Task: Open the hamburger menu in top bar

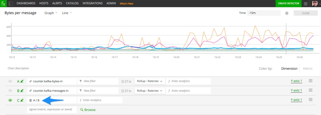Action: click(x=305, y=3)
